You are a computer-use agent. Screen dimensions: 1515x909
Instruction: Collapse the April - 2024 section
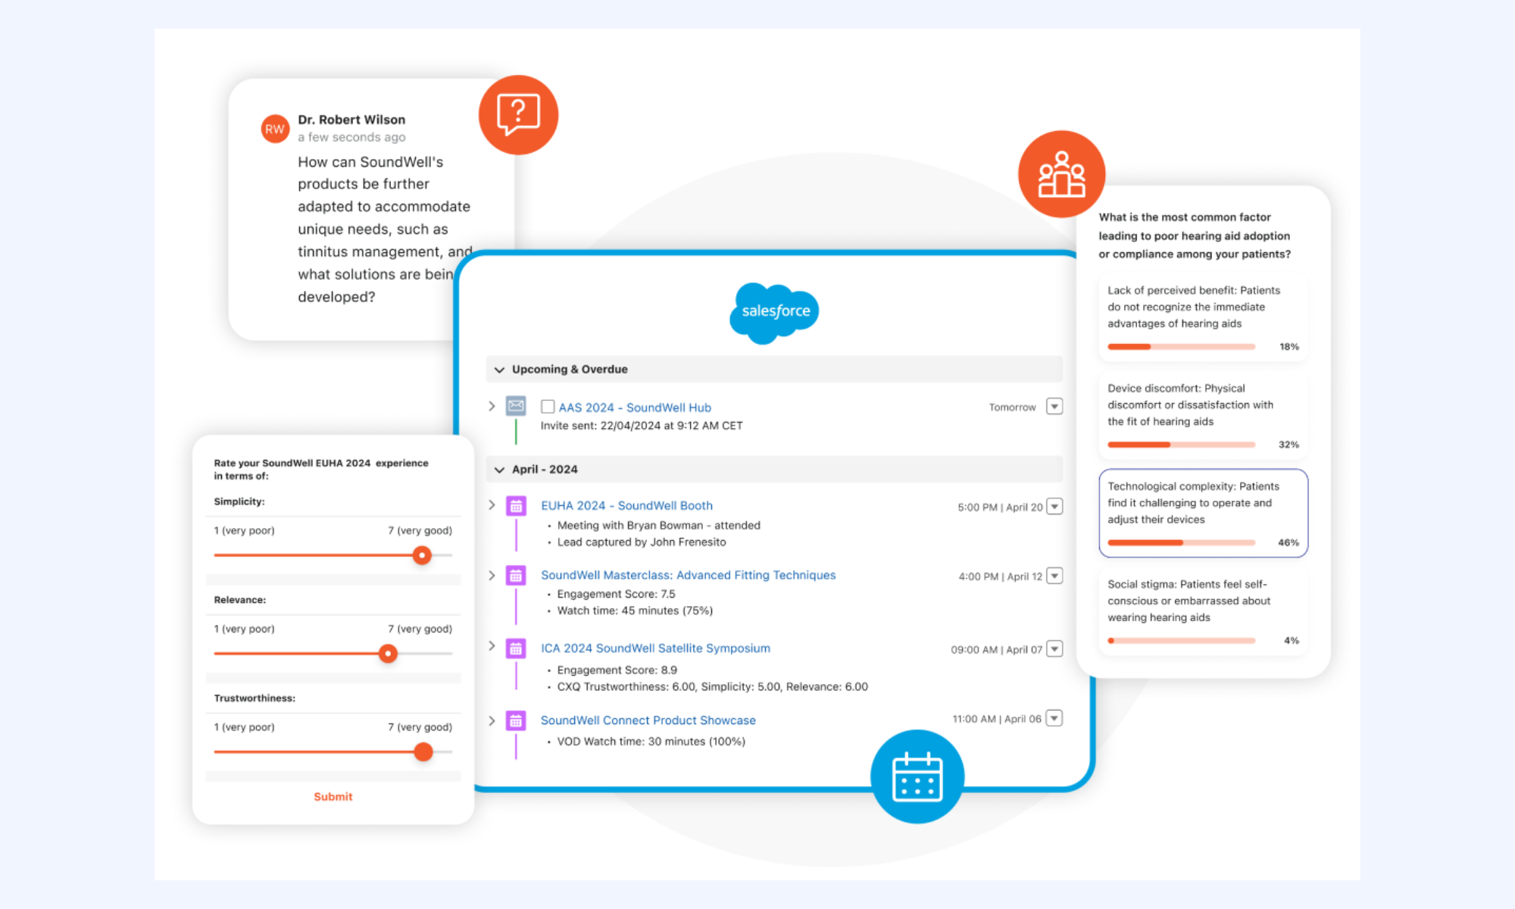click(499, 470)
